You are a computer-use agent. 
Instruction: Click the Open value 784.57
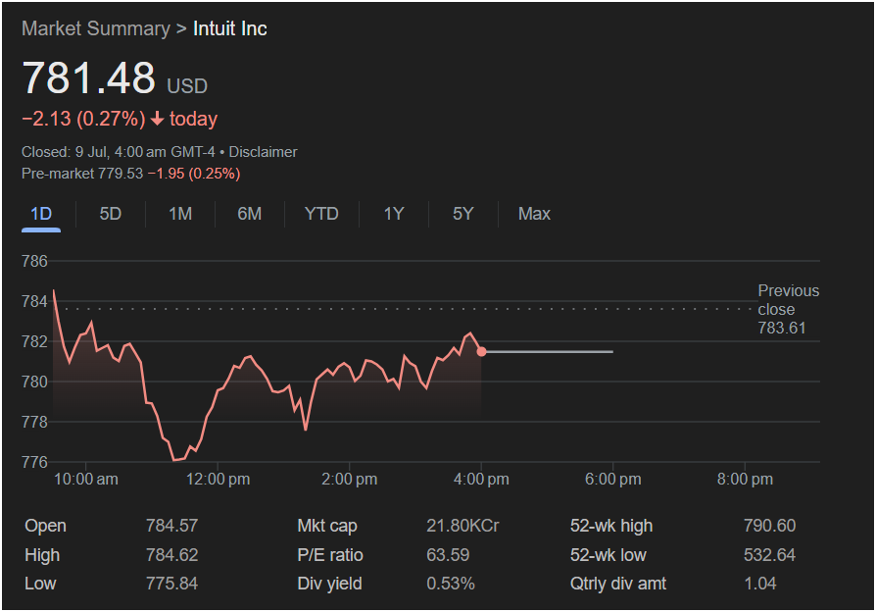click(171, 526)
